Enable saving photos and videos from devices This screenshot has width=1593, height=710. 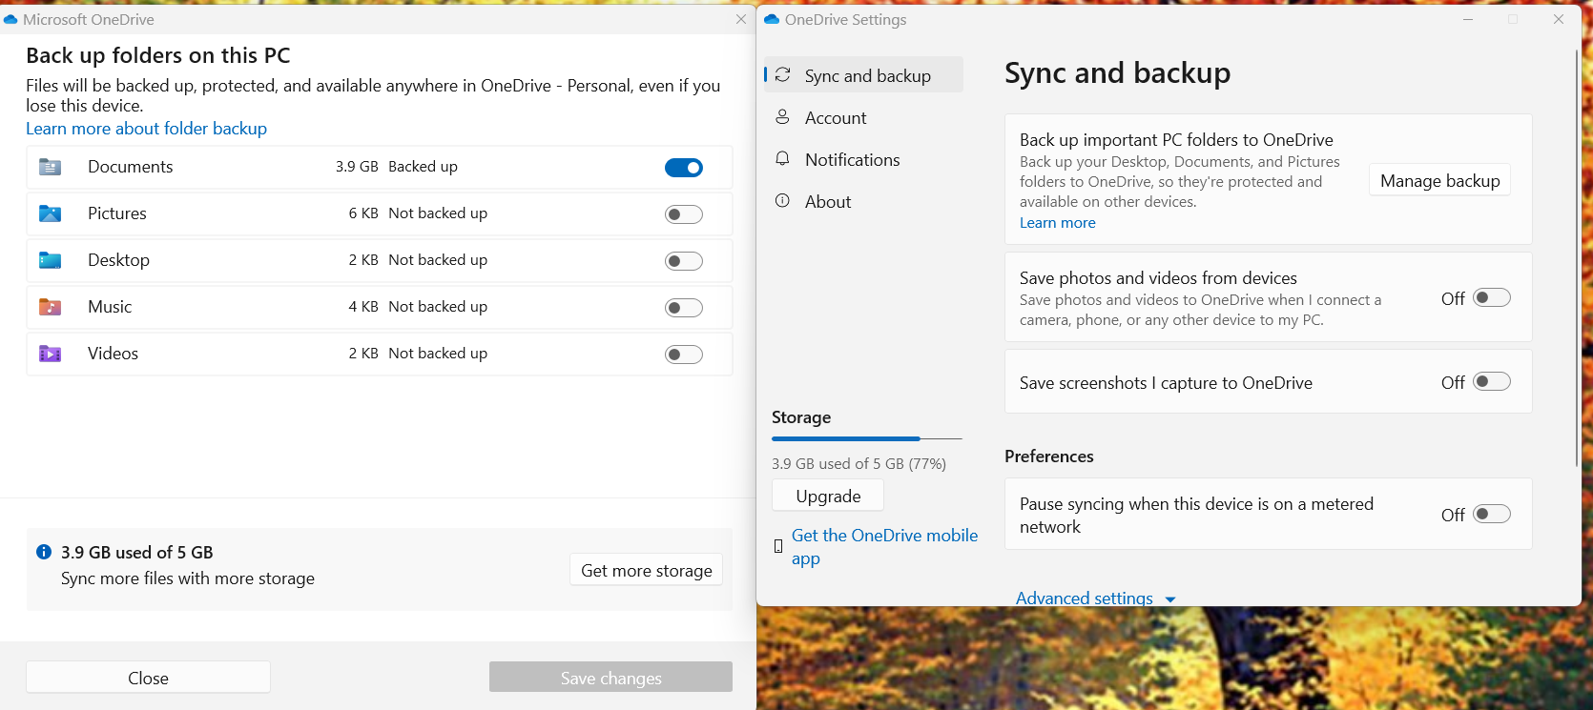pos(1492,298)
